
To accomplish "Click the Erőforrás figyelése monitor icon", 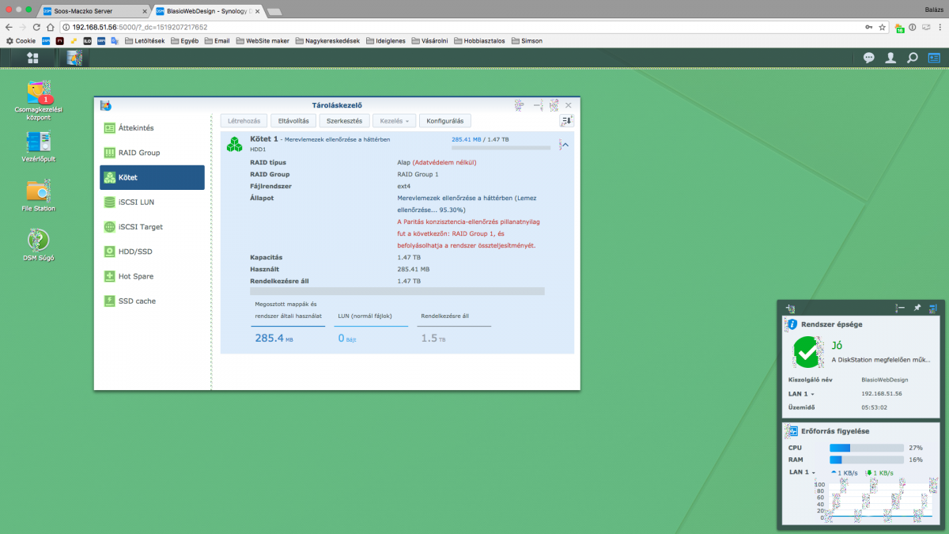I will tap(791, 431).
